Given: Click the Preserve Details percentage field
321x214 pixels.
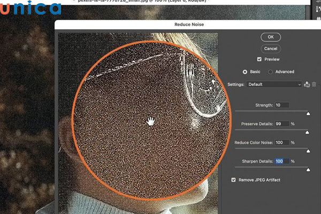Looking at the screenshot, I should (x=281, y=124).
